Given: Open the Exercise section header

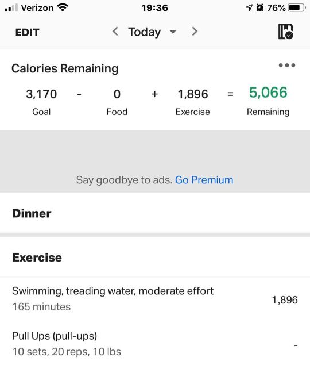Looking at the screenshot, I should [155, 257].
